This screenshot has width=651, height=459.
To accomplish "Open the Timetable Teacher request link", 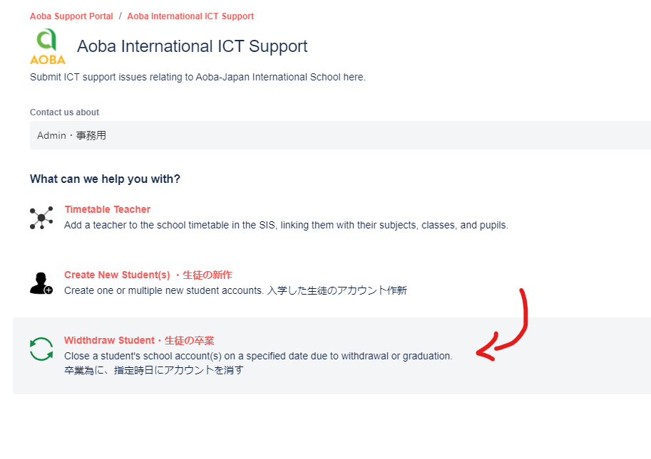I will [x=107, y=209].
